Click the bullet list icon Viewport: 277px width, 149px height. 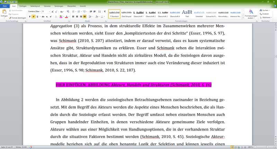73,12
